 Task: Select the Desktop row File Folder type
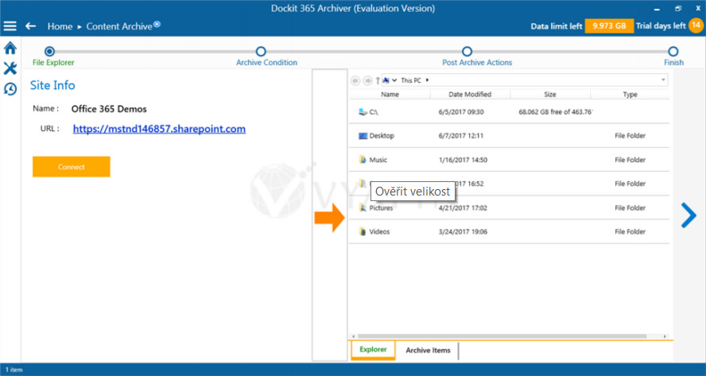tap(630, 136)
